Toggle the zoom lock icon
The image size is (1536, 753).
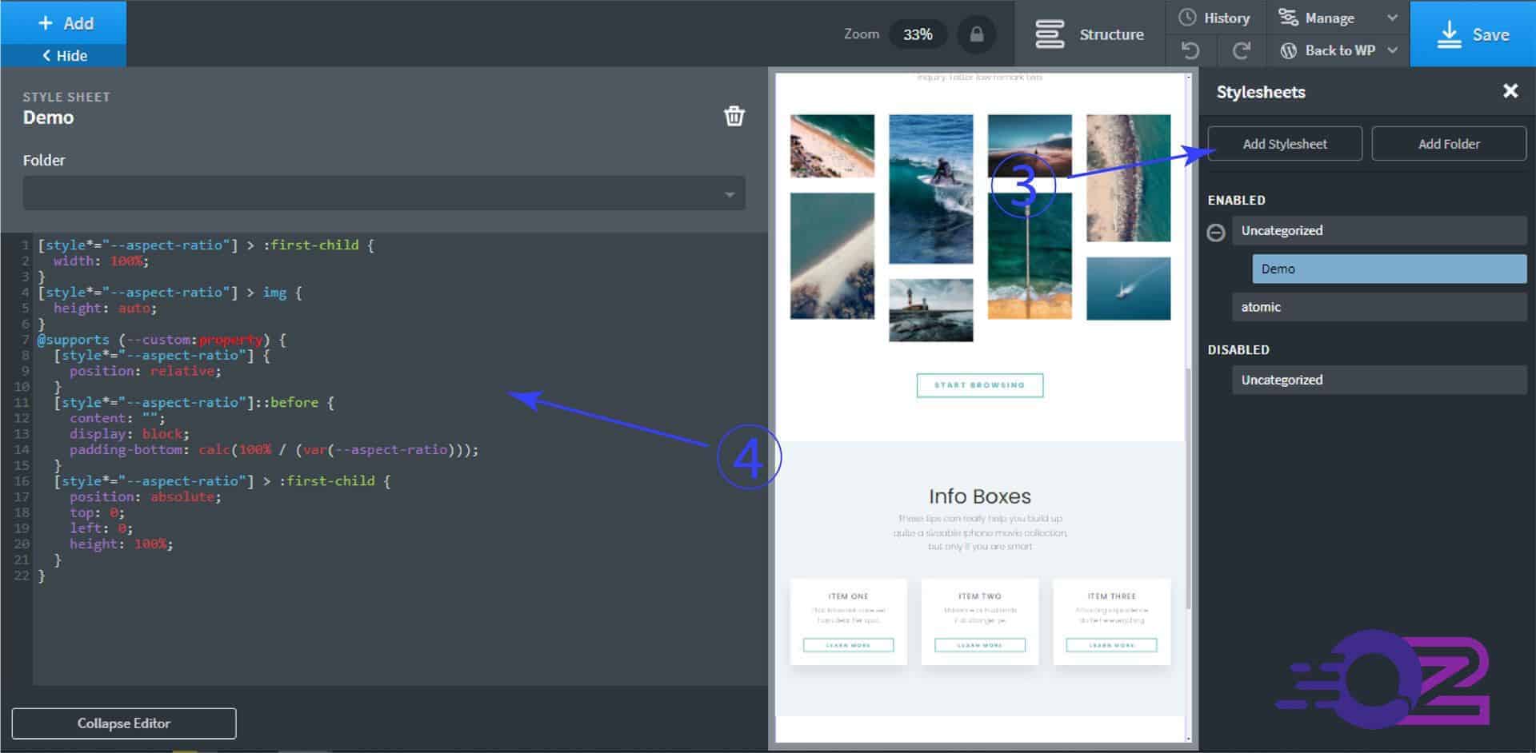pos(976,34)
